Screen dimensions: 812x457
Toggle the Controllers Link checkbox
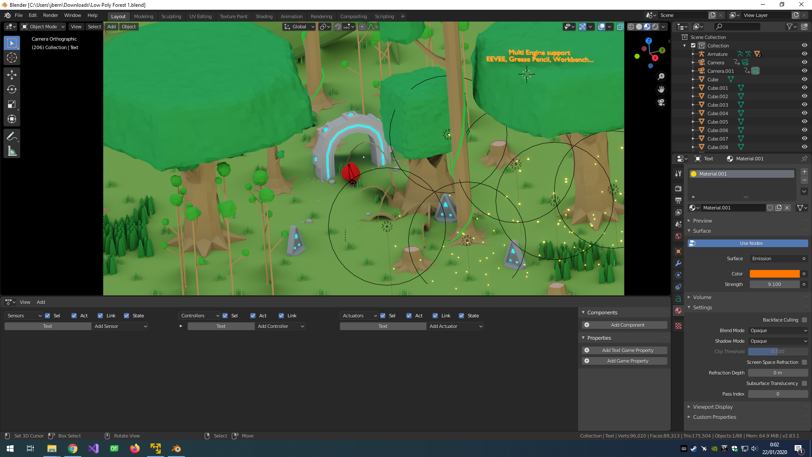tap(281, 316)
